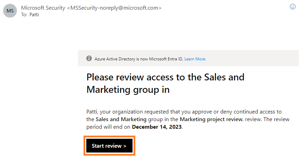This screenshot has height=157, width=302.
Task: Click empty area of gray notice banner
Action: pyautogui.click(x=250, y=58)
